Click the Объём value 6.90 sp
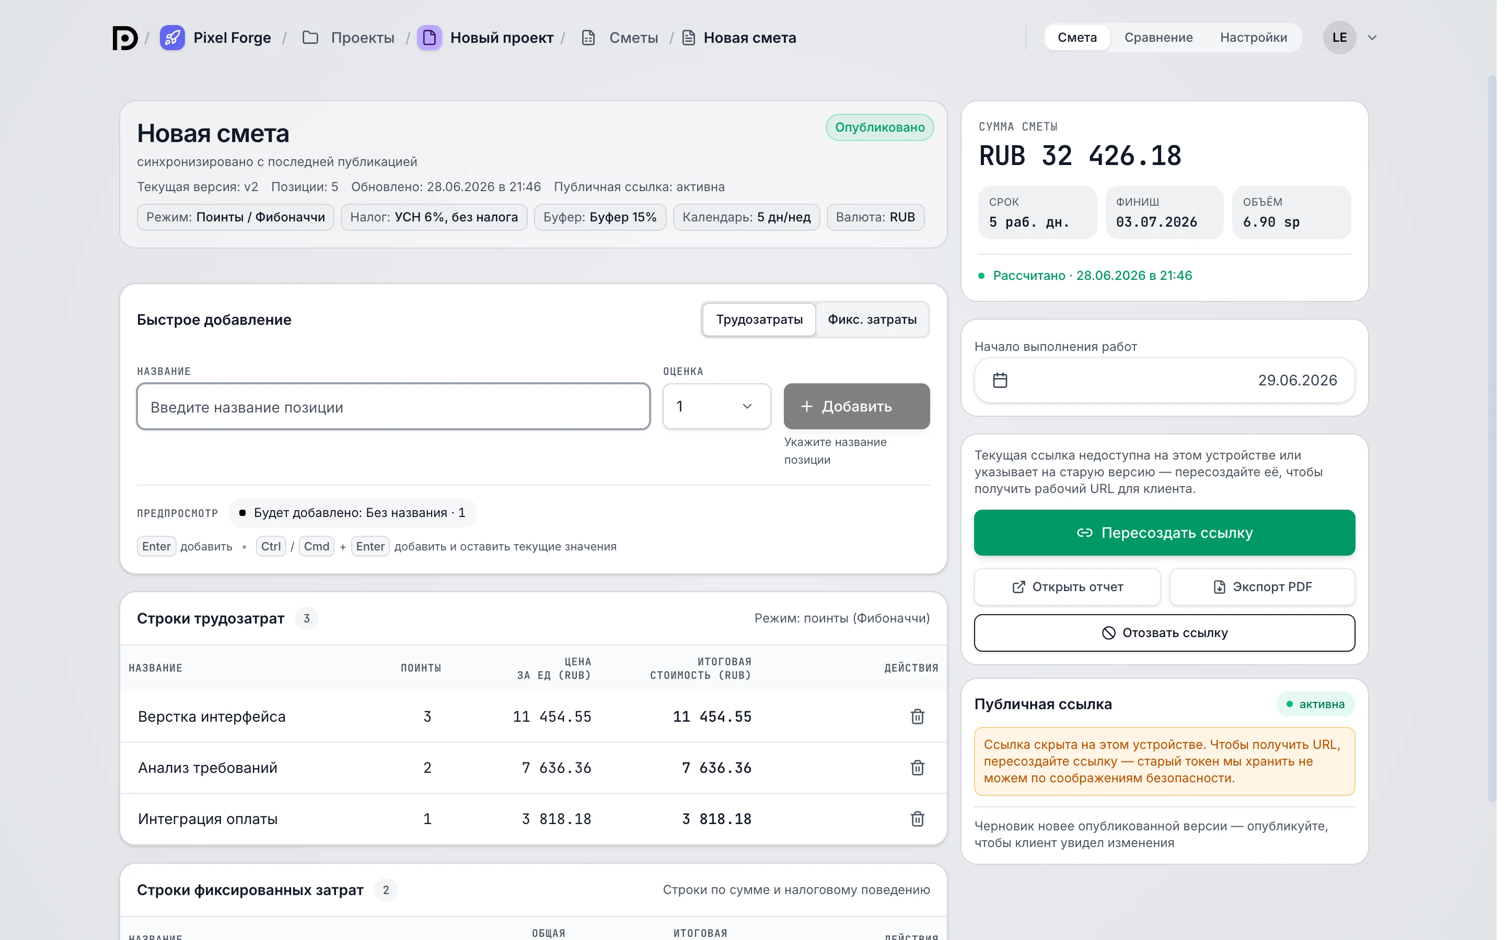Viewport: 1505px width, 940px height. 1271,222
